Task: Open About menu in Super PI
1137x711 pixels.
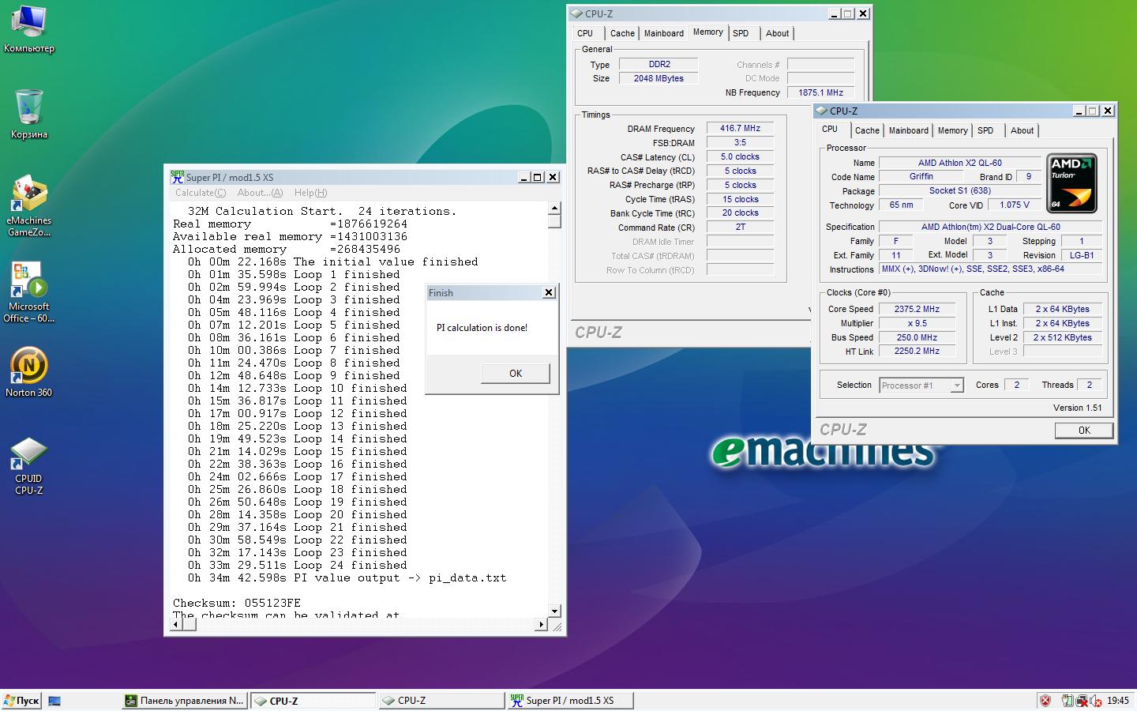Action: click(x=260, y=193)
